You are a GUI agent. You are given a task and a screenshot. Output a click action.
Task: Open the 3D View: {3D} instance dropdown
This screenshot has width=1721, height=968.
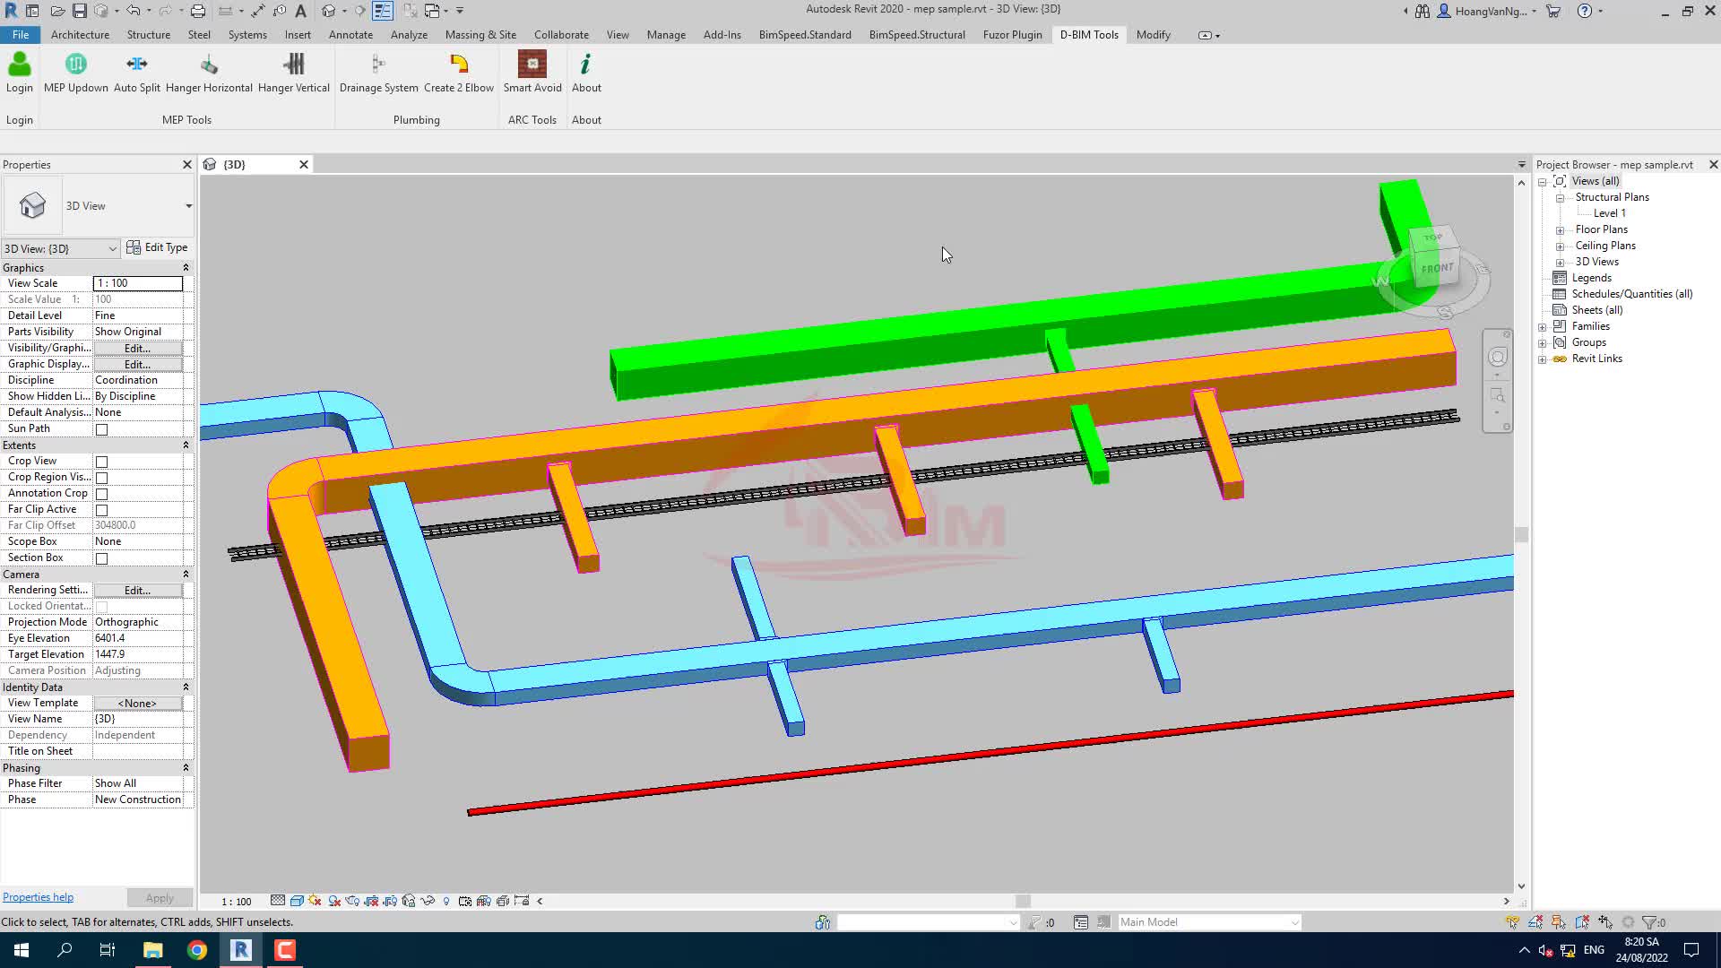pyautogui.click(x=60, y=248)
